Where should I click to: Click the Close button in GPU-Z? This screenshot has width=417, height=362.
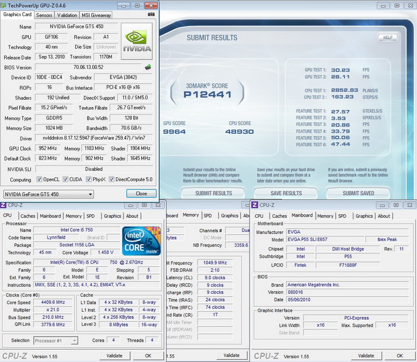(x=141, y=193)
